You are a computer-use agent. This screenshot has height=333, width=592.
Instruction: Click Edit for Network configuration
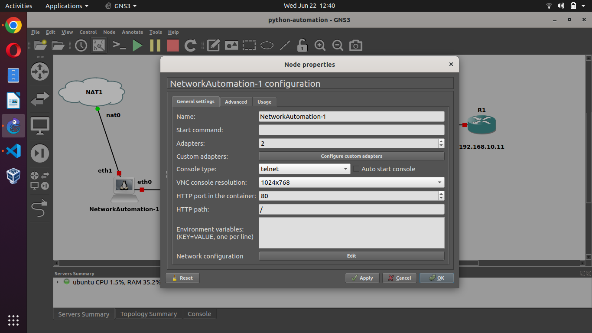coord(351,256)
